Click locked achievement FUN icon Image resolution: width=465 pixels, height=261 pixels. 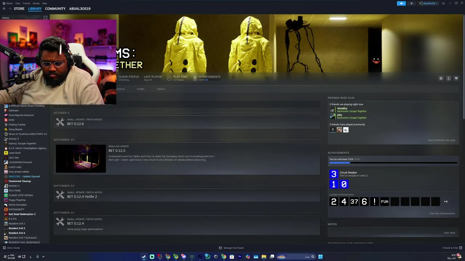click(384, 202)
